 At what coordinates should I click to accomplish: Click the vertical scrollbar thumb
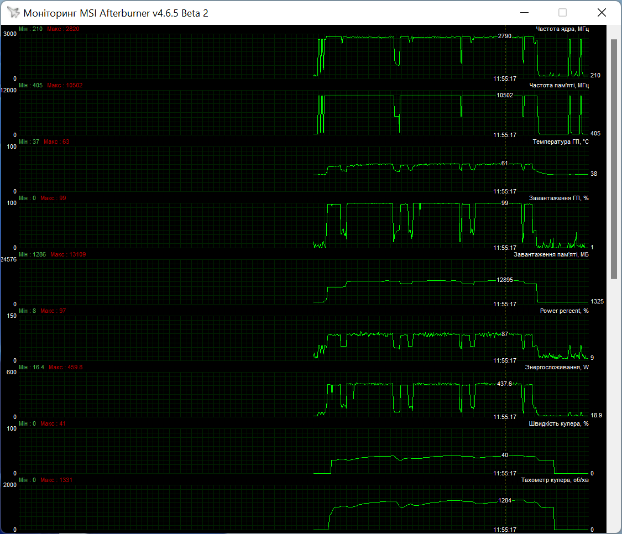614,159
